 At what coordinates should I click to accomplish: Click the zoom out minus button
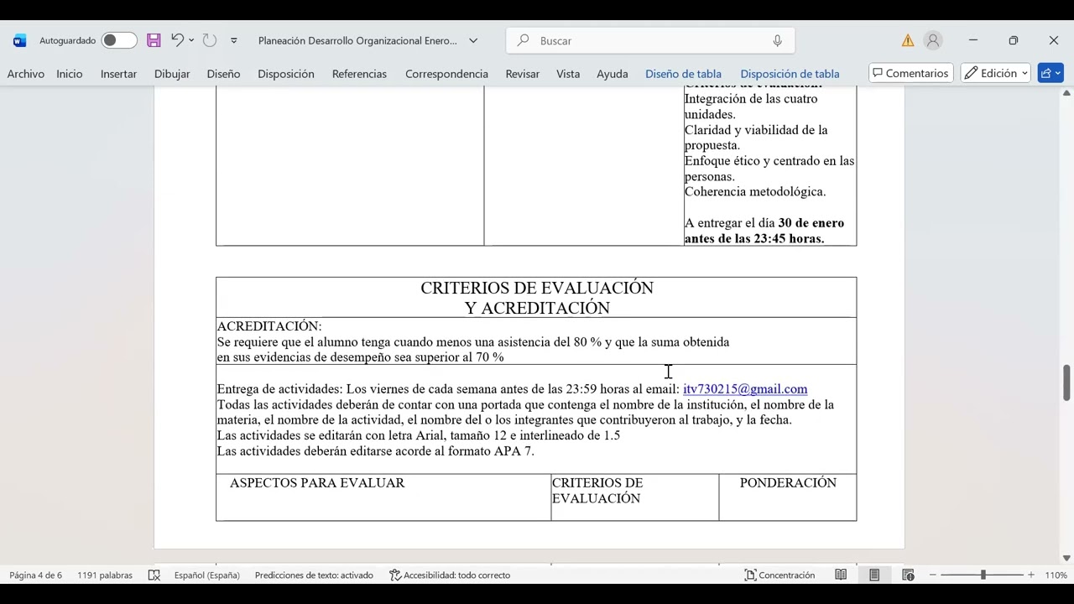point(932,575)
